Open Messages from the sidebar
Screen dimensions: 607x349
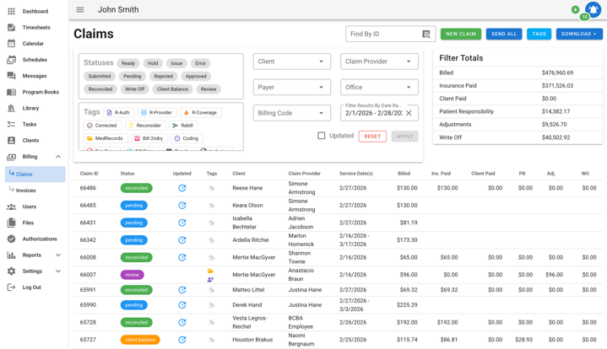35,76
